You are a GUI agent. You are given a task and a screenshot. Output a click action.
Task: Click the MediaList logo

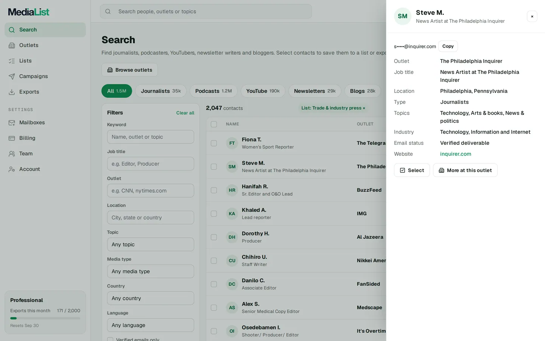29,12
